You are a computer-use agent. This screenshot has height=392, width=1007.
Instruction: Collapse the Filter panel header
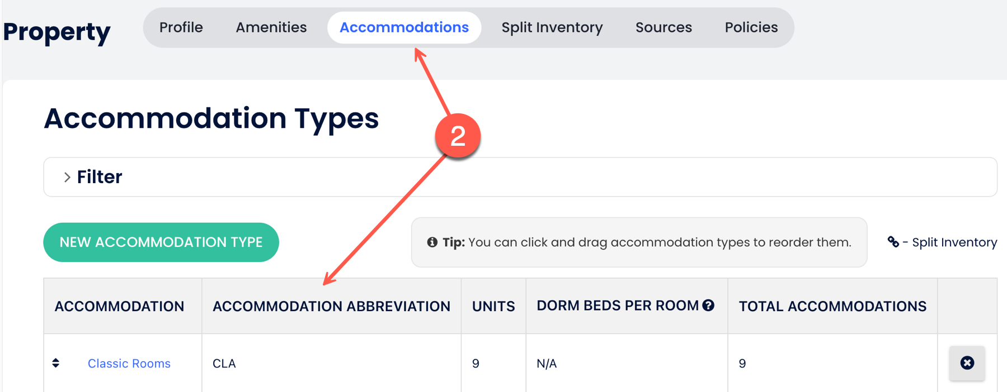click(x=99, y=176)
